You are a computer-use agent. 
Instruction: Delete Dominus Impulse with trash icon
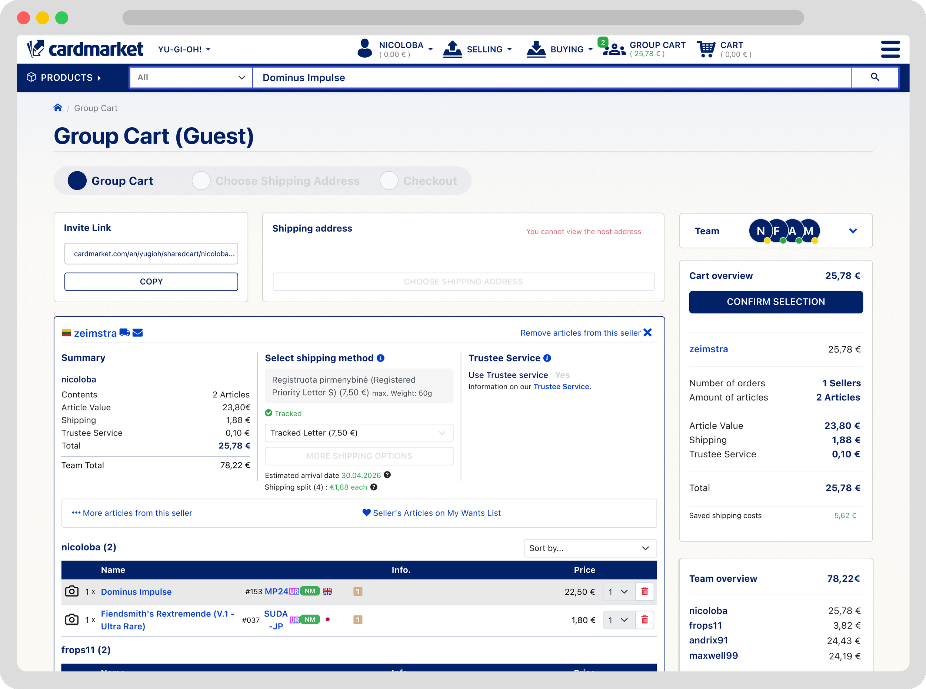click(x=644, y=591)
